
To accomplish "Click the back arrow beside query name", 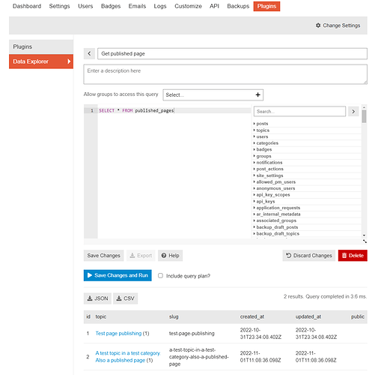I will tap(89, 53).
